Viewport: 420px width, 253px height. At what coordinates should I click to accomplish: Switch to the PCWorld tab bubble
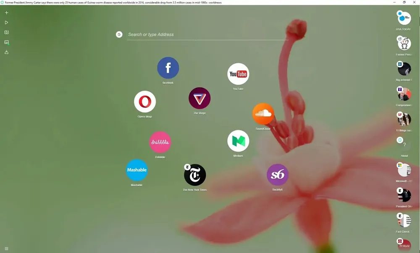404,245
